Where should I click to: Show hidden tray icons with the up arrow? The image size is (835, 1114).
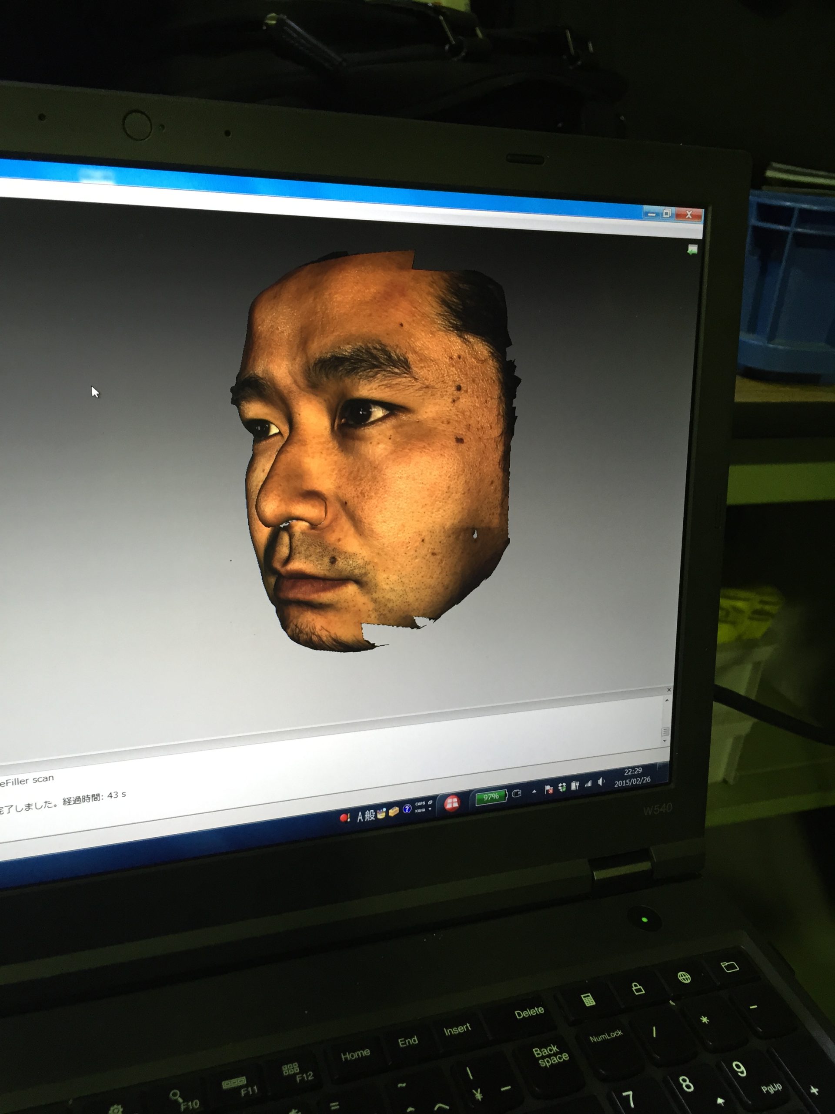[x=534, y=792]
